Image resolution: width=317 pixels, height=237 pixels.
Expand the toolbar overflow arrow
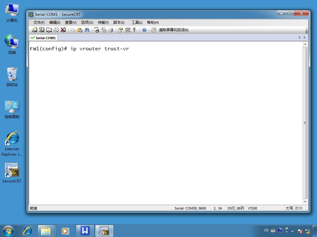pos(306,32)
